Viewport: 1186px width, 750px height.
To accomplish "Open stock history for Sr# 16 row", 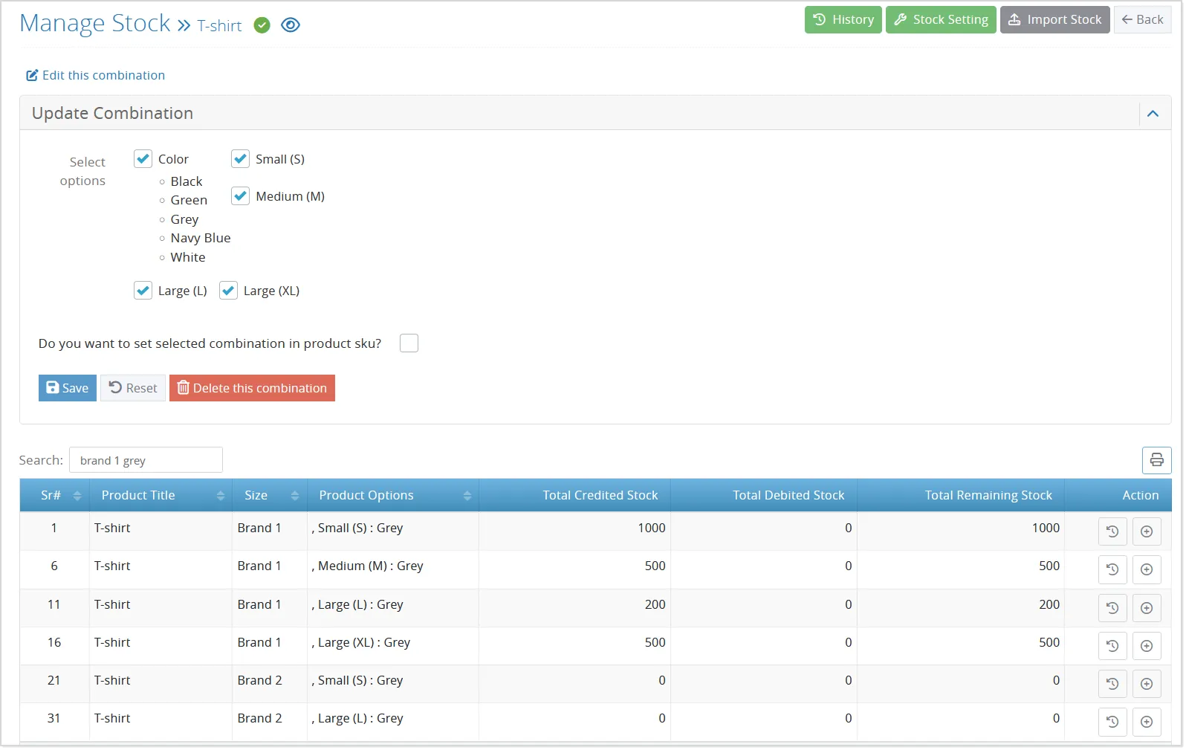I will coord(1112,646).
